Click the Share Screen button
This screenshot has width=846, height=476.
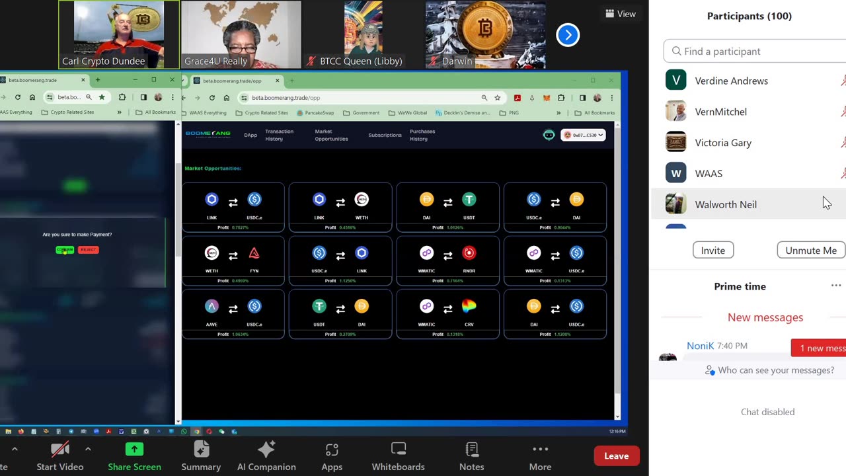[134, 456]
